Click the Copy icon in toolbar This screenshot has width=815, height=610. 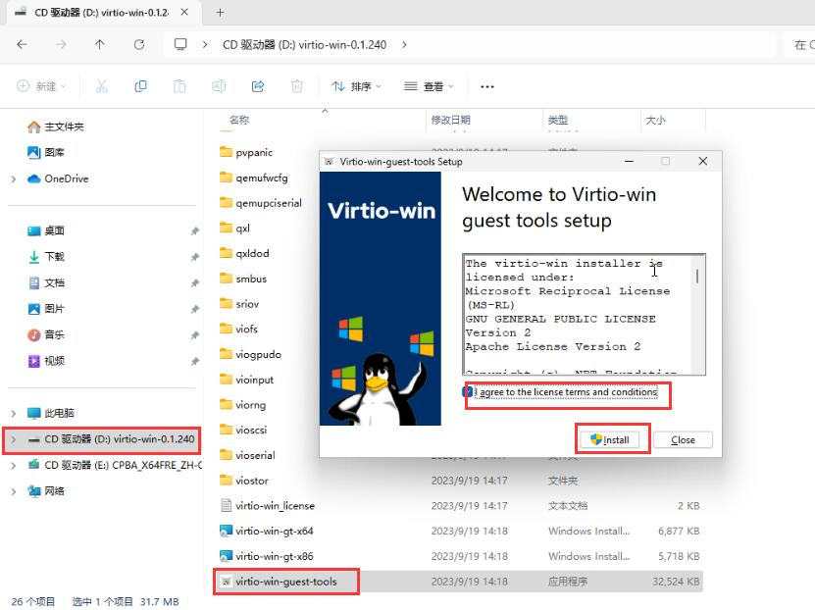[x=140, y=86]
